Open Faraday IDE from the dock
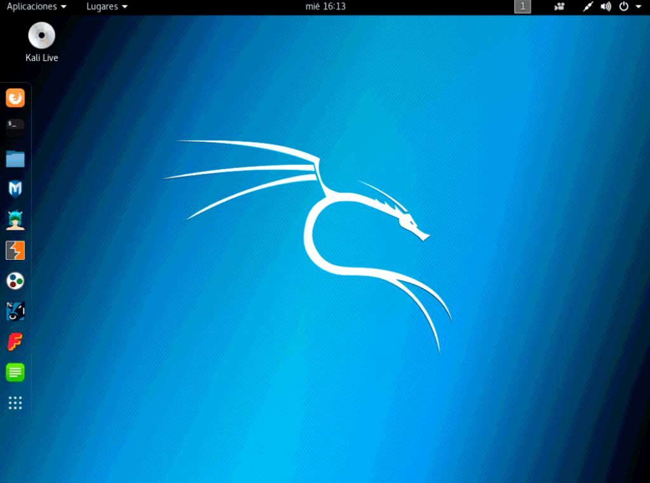Viewport: 650px width, 483px height. click(15, 342)
